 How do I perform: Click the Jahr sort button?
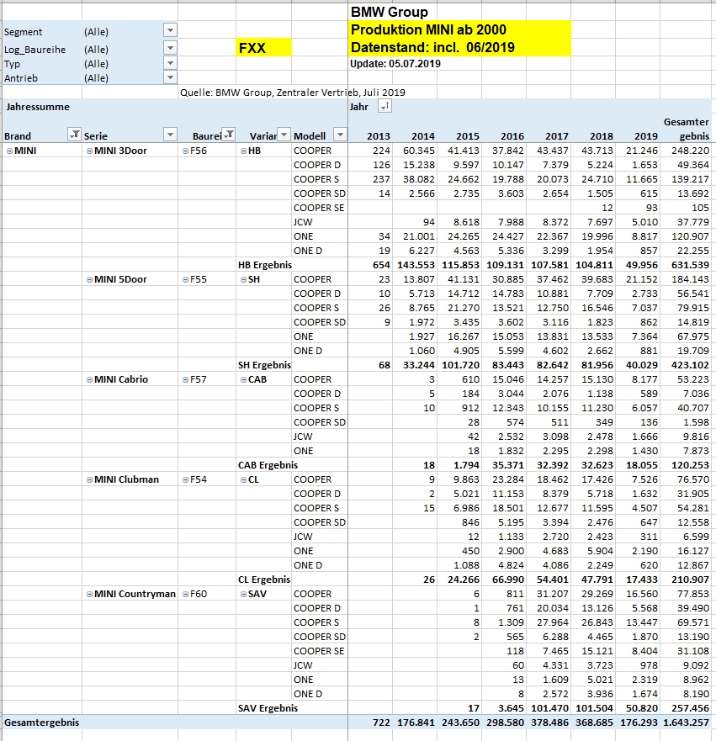click(385, 107)
